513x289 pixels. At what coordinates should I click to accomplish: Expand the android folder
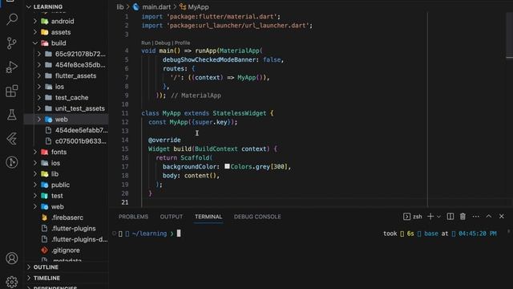[35, 22]
